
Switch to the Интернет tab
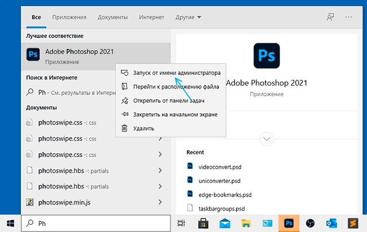tap(151, 17)
